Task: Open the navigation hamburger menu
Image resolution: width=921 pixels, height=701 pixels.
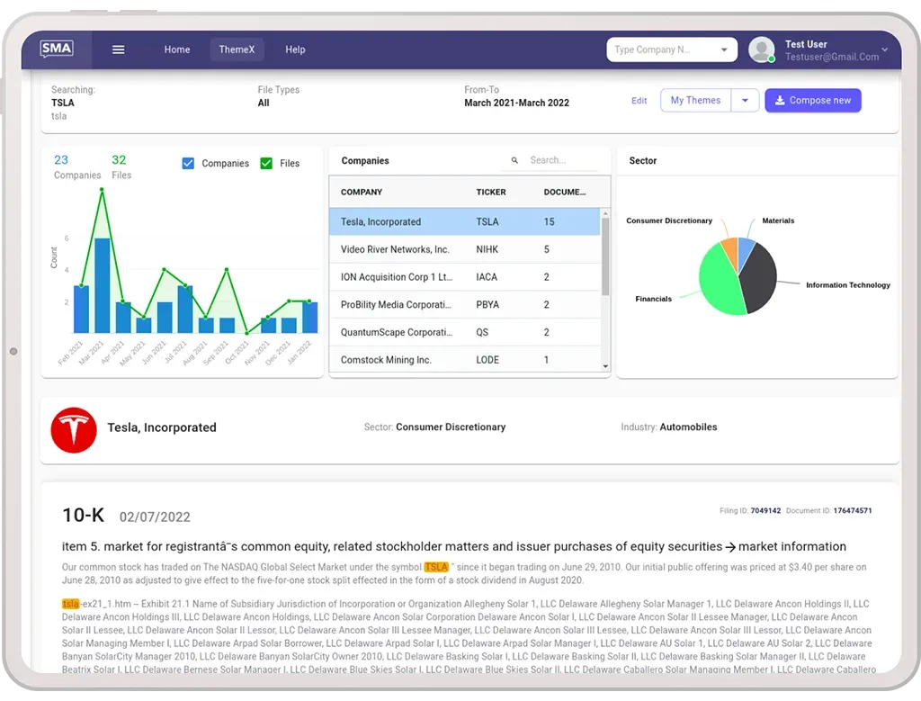Action: 118,49
